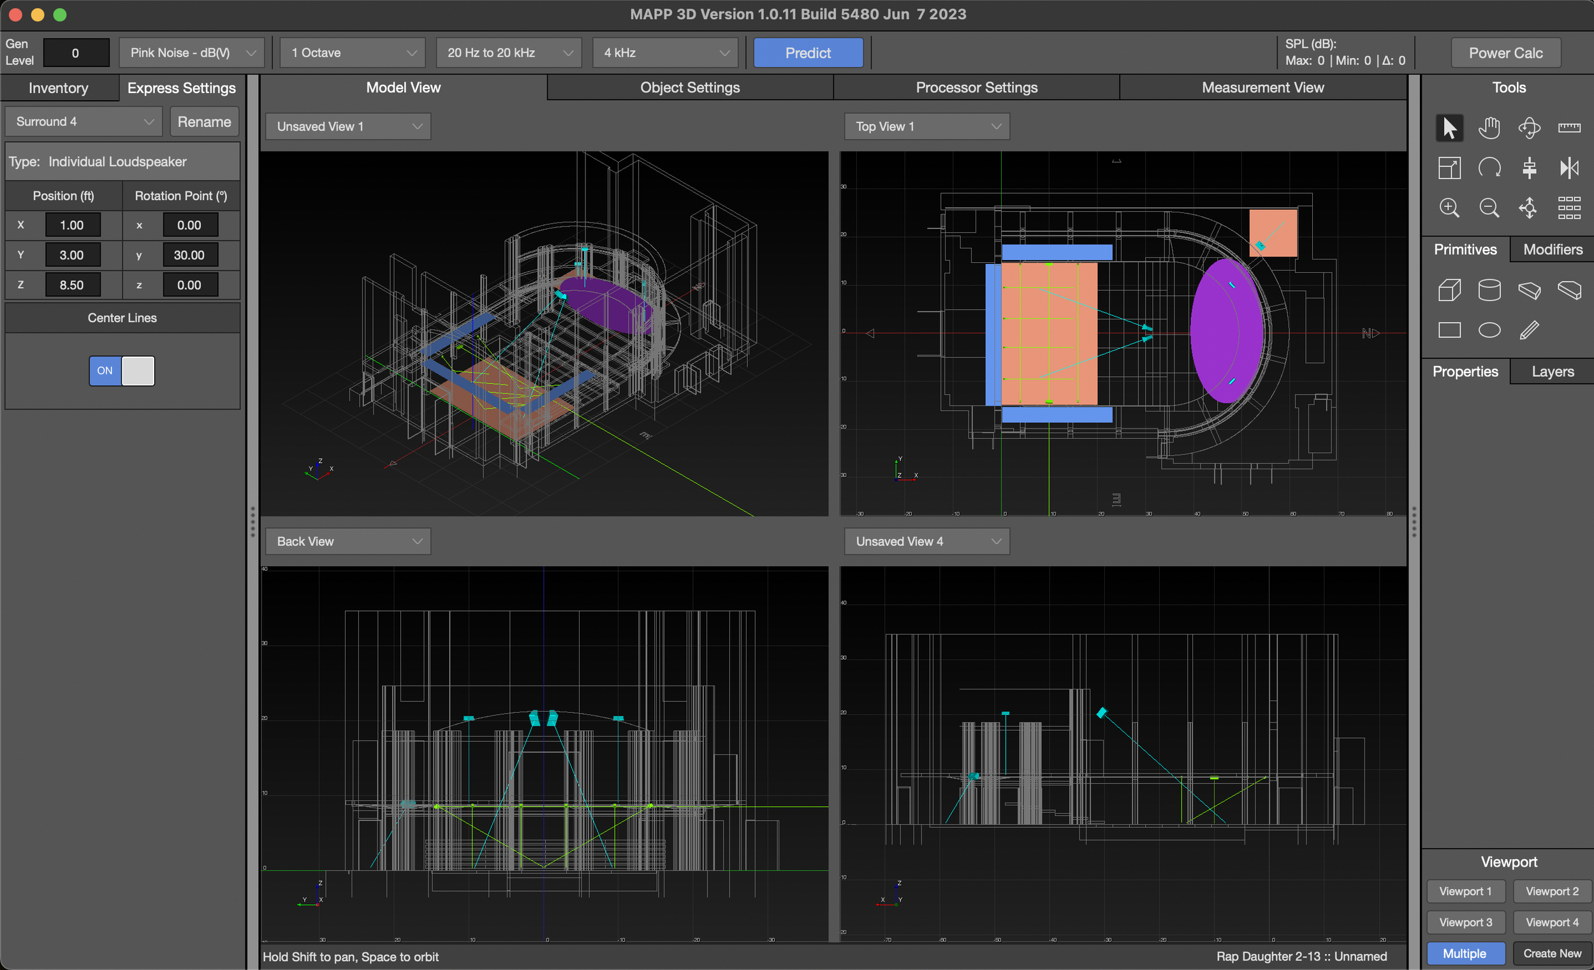
Task: Select the hand pan tool
Action: (1489, 128)
